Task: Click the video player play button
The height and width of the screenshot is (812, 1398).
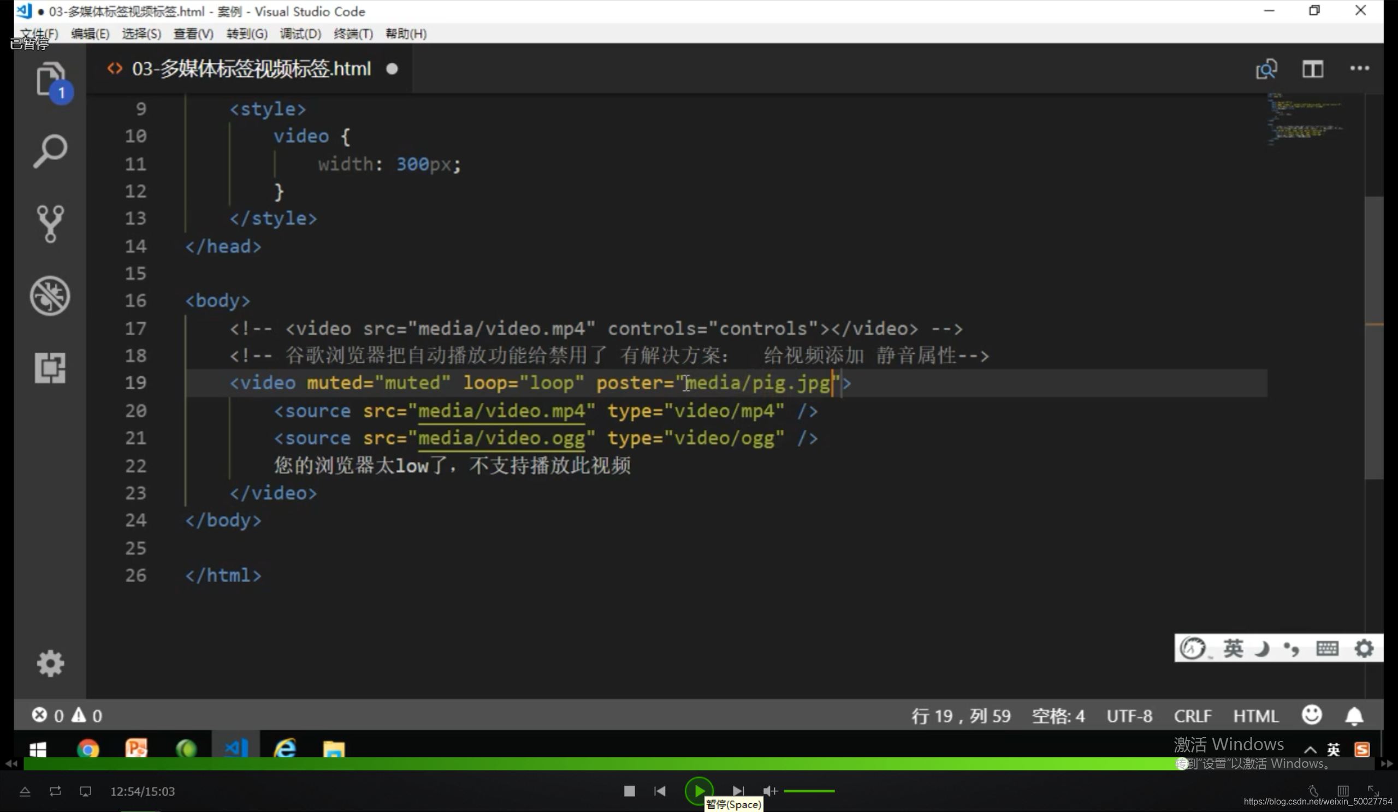Action: pyautogui.click(x=699, y=790)
